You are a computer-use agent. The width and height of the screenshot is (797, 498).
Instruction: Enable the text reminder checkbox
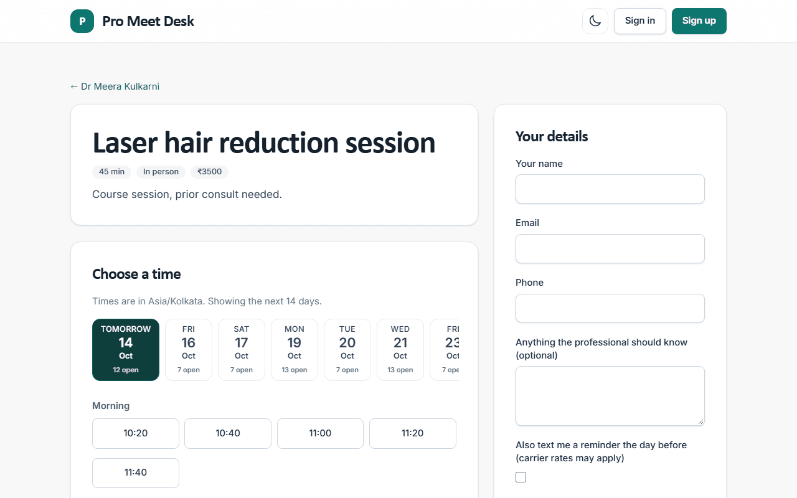point(521,477)
